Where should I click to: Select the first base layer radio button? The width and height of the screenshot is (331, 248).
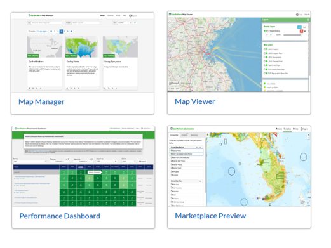tap(264, 49)
